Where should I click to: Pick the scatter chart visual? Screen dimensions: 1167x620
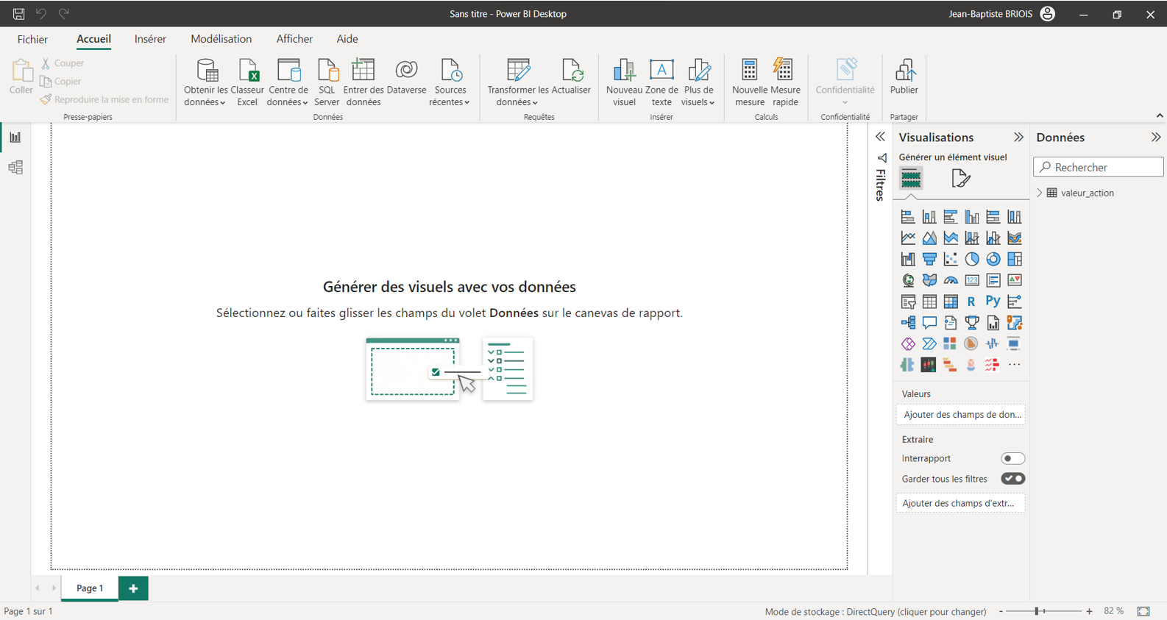(x=951, y=259)
